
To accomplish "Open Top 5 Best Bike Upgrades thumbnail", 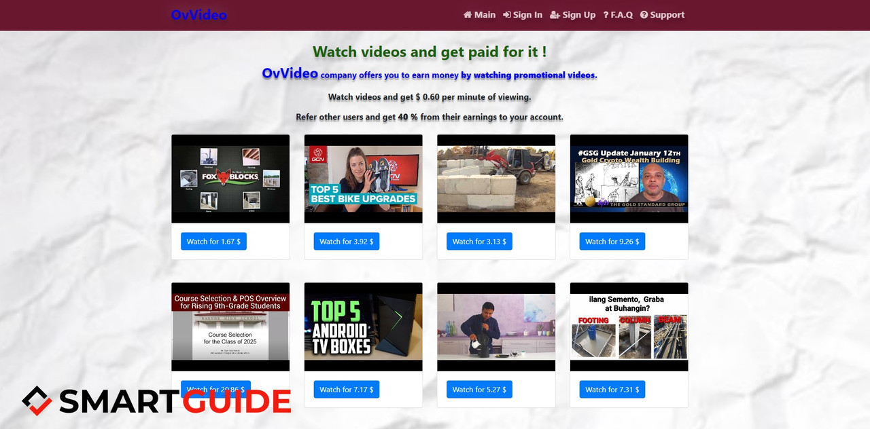I will (x=364, y=179).
